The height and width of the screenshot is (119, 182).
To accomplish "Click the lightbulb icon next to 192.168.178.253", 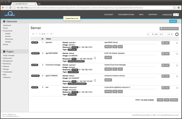I will coord(95,58).
